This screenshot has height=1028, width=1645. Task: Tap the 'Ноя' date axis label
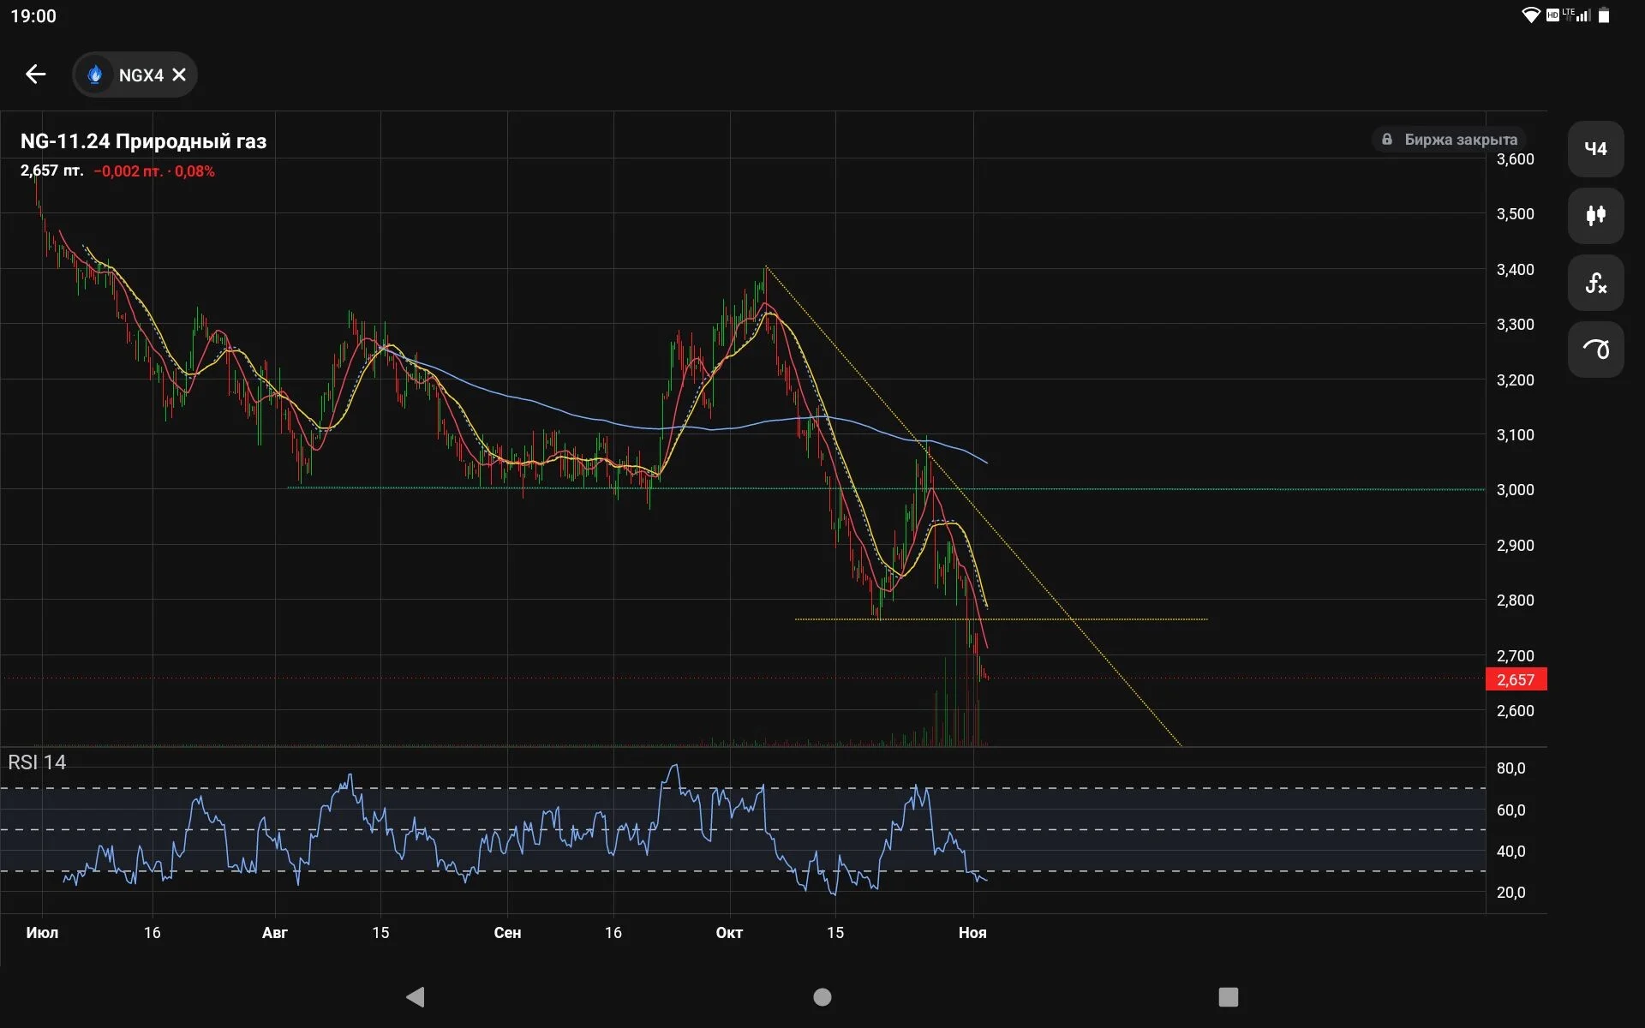pos(972,933)
